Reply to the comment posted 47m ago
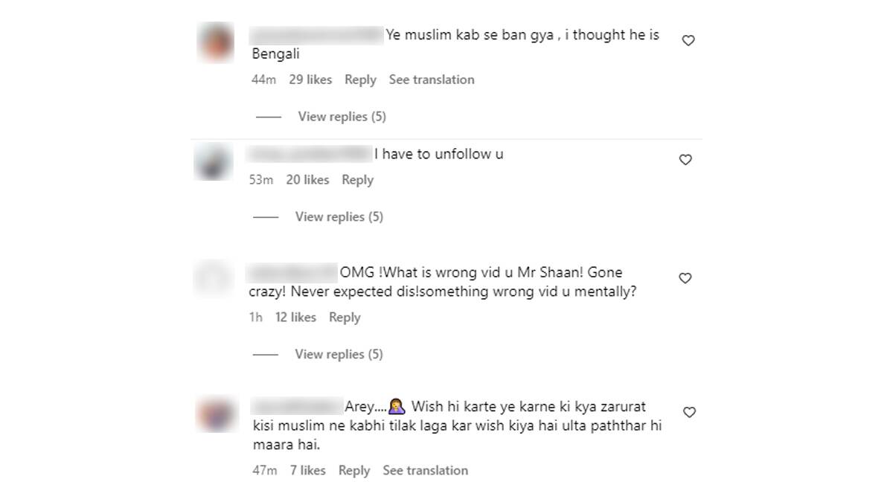The height and width of the screenshot is (502, 893). coord(354,470)
